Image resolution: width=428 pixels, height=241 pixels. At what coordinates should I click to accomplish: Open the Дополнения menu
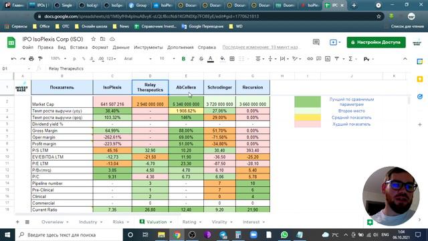[180, 48]
